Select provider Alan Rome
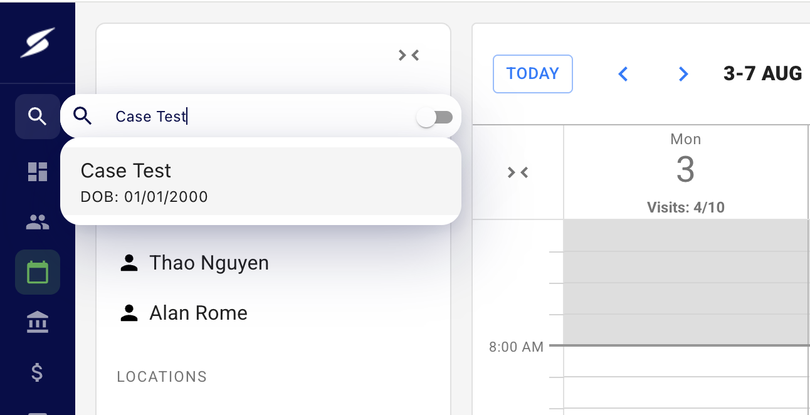Image resolution: width=810 pixels, height=415 pixels. click(x=184, y=313)
